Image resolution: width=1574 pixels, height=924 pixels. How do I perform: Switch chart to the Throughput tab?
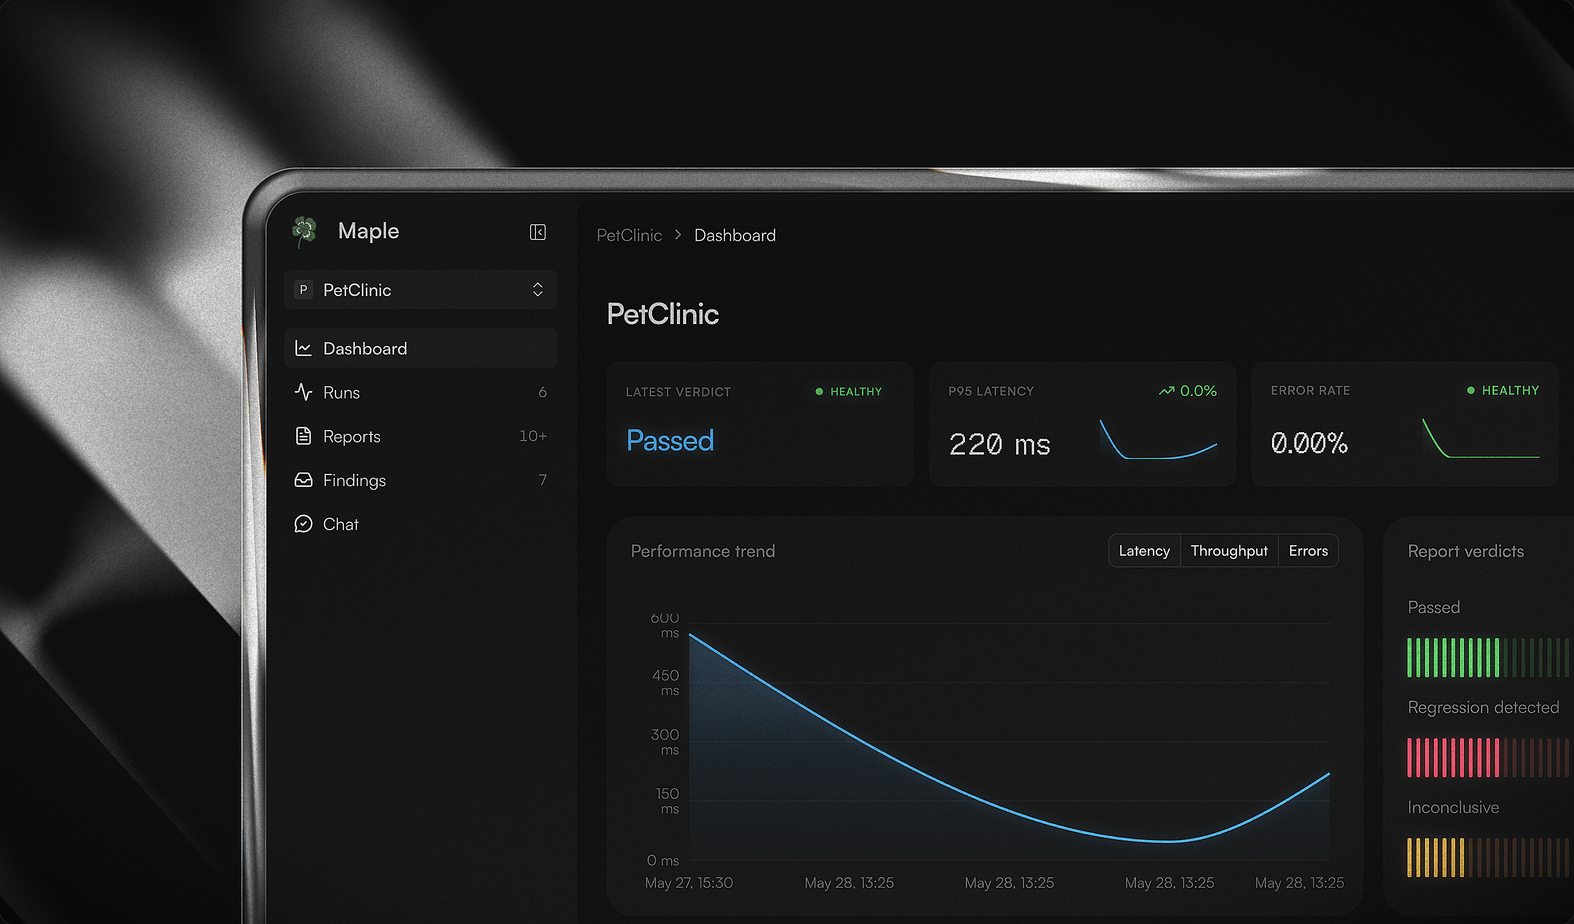1229,550
